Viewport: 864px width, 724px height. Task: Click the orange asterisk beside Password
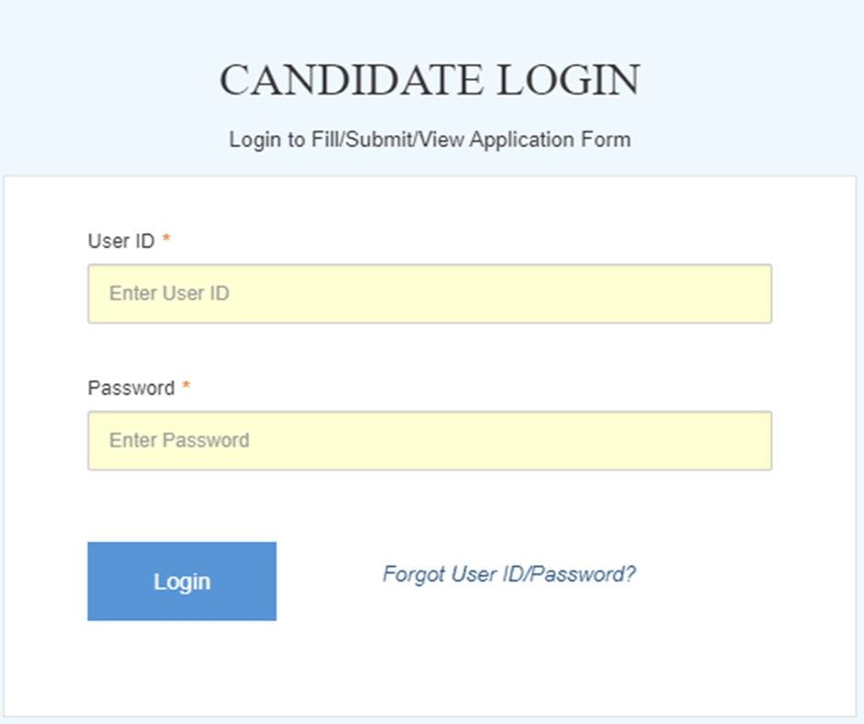187,385
